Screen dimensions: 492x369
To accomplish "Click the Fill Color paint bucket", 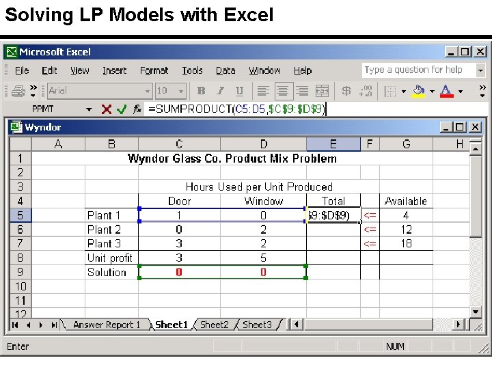I will pyautogui.click(x=418, y=92).
